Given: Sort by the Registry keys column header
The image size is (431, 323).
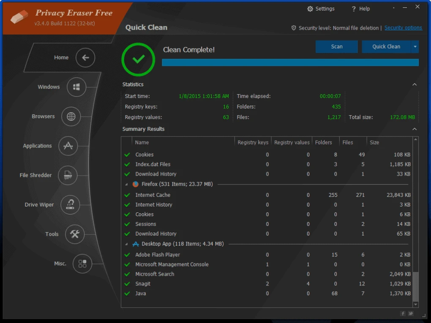Looking at the screenshot, I should (253, 143).
